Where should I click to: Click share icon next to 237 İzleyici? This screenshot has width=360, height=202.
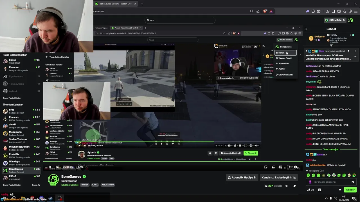pyautogui.click(x=286, y=186)
